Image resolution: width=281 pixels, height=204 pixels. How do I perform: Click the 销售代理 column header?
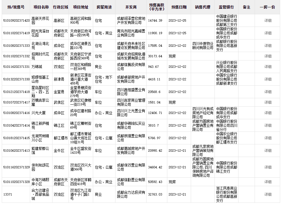click(x=202, y=7)
